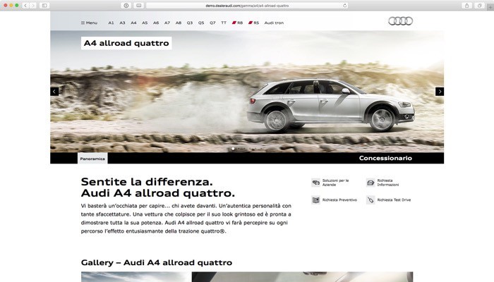Open the first gallery thumbnail image
This screenshot has width=494, height=282.
[135, 277]
